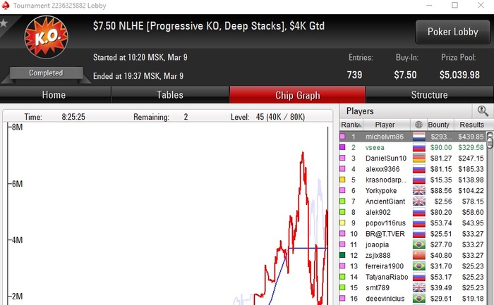Click the China flag for zsjlx888
This screenshot has height=305, width=494.
419,255
